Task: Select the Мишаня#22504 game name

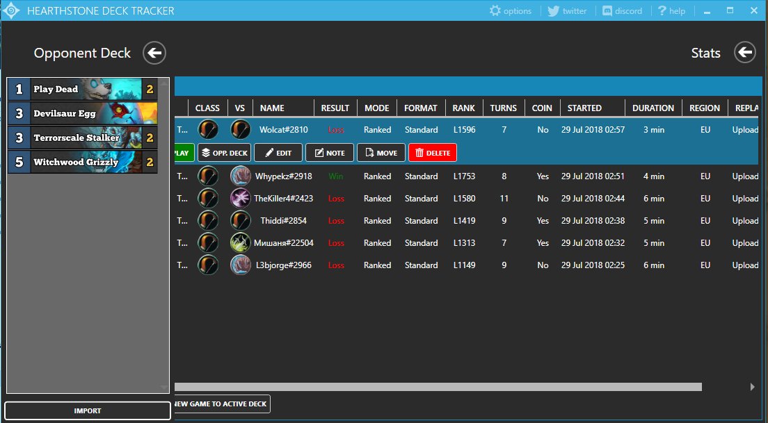Action: coord(284,243)
